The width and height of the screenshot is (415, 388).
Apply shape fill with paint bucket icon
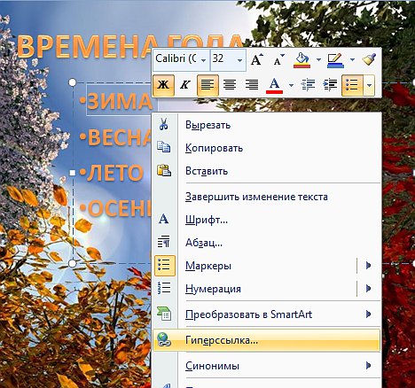[x=302, y=60]
